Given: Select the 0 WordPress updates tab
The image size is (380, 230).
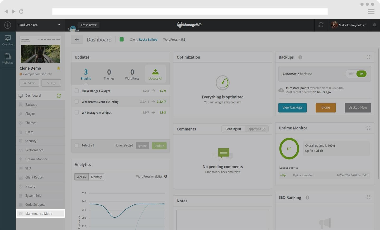Looking at the screenshot, I should [x=132, y=74].
